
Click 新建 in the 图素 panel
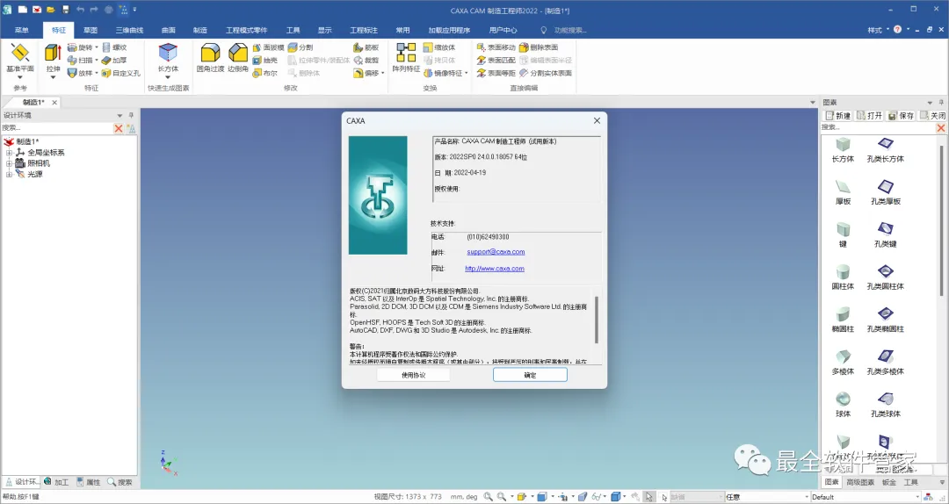(839, 116)
